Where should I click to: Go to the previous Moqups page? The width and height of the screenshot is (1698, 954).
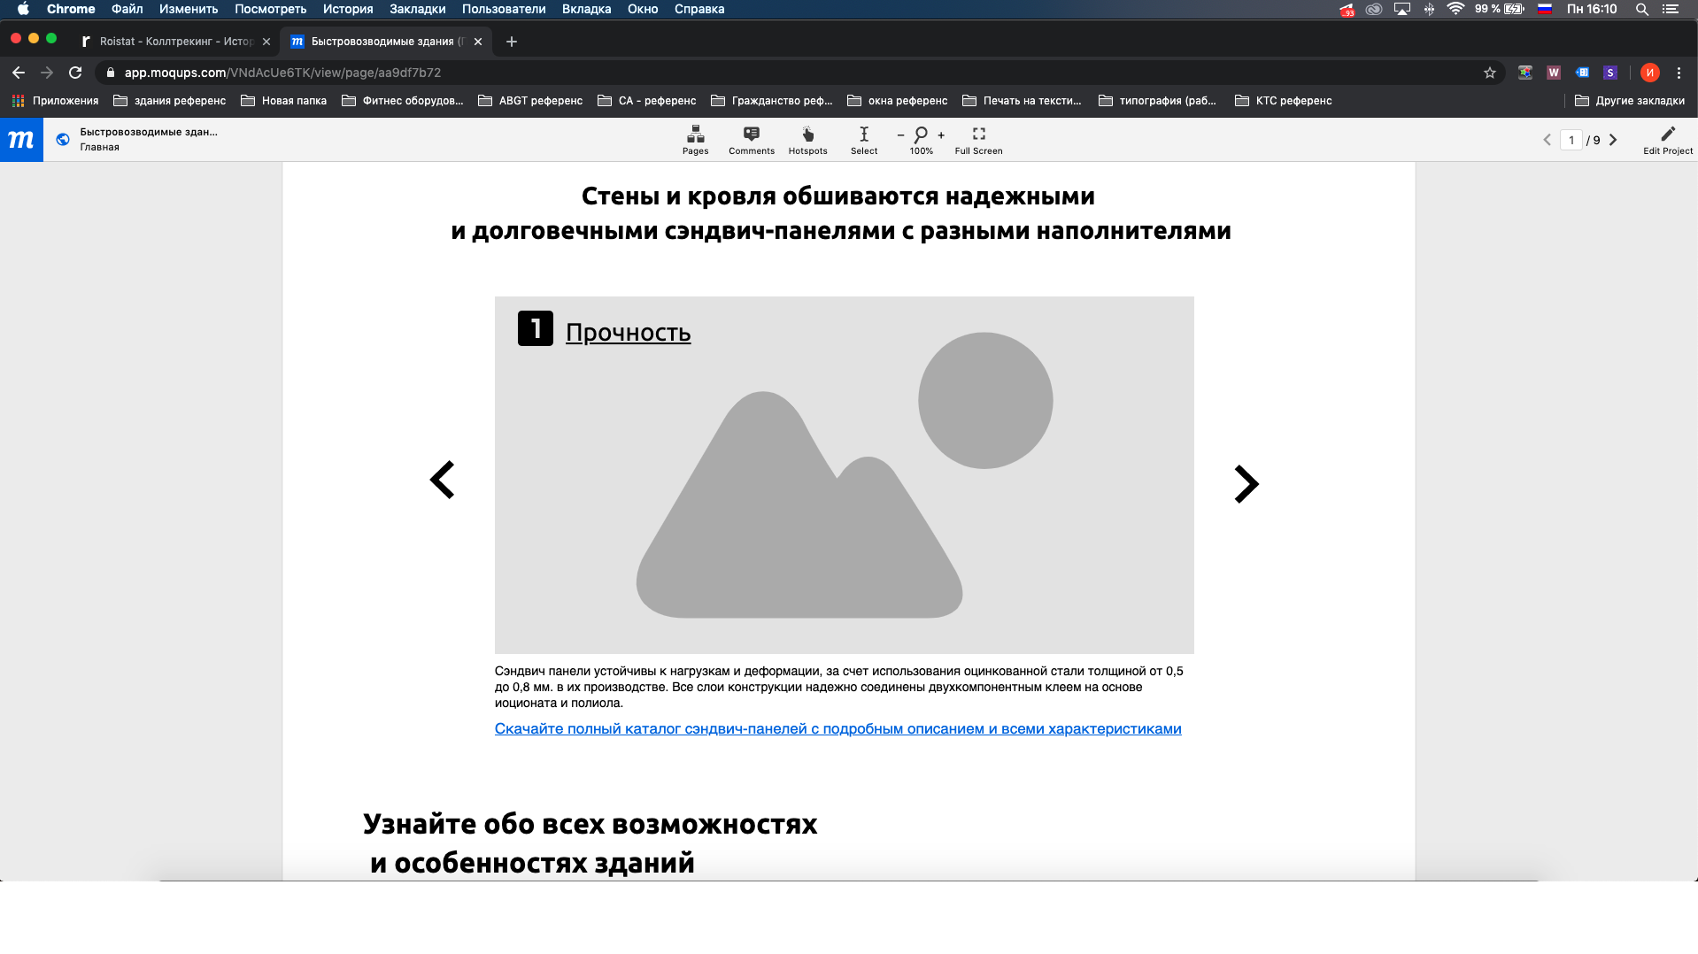coord(1547,140)
